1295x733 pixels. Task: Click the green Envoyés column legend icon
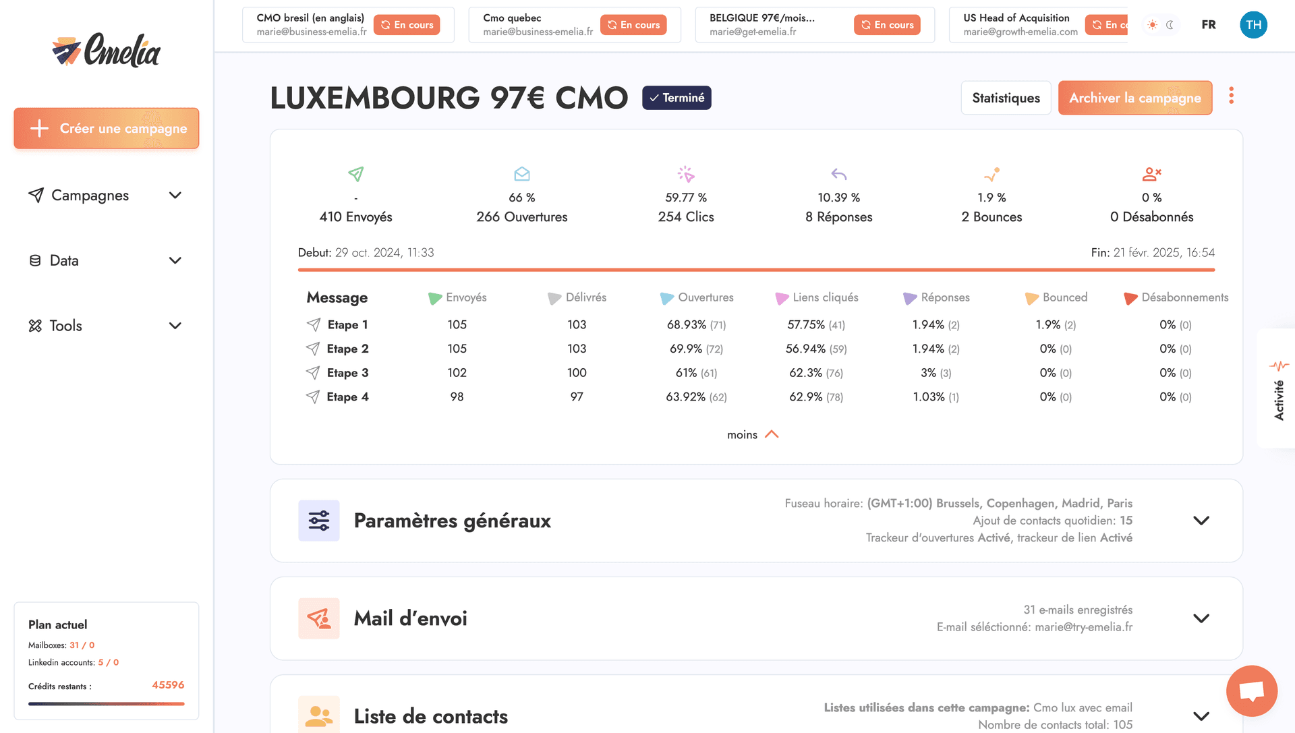click(435, 298)
